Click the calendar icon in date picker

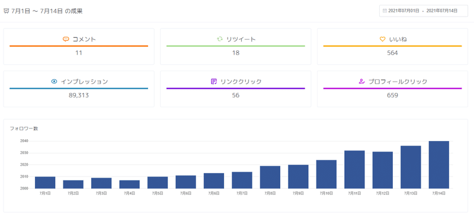coord(385,11)
